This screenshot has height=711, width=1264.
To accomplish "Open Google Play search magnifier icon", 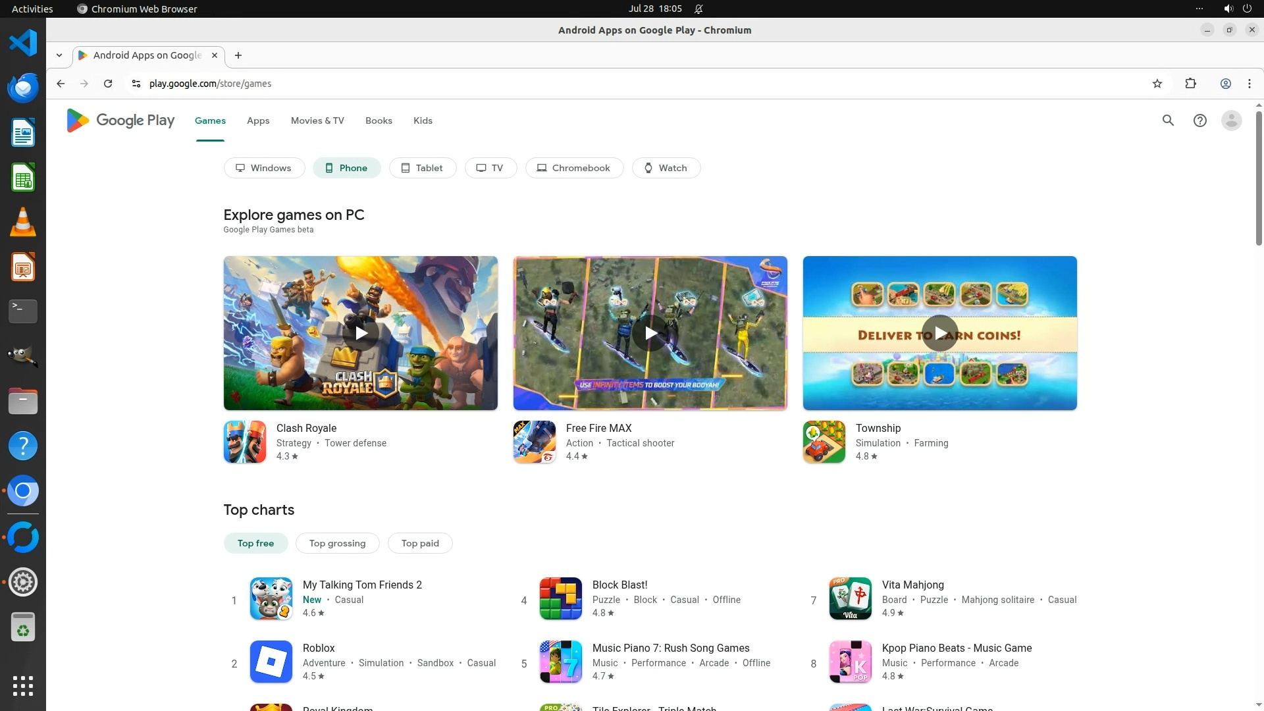I will (x=1168, y=120).
